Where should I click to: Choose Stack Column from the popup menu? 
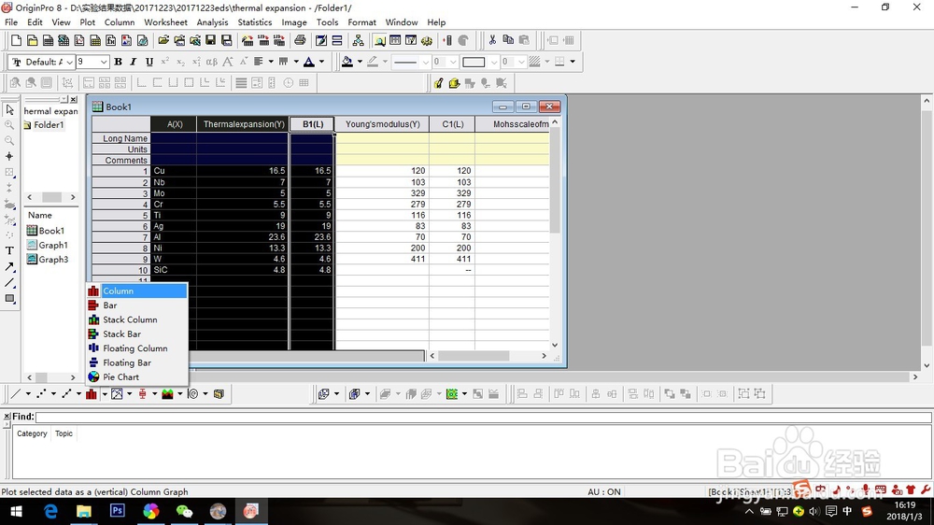point(136,319)
